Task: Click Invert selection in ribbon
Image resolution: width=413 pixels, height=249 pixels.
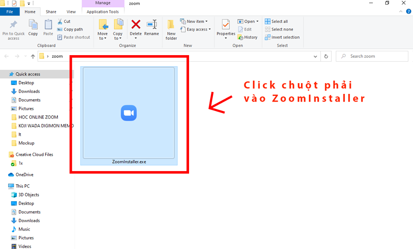Action: pyautogui.click(x=282, y=37)
